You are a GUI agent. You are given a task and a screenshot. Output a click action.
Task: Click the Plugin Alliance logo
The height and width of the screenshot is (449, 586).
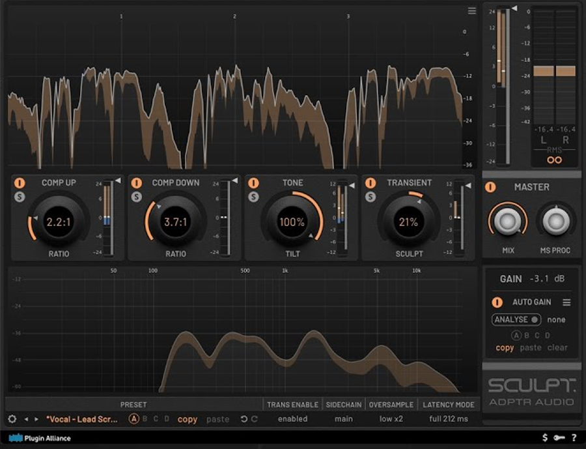[x=40, y=438]
